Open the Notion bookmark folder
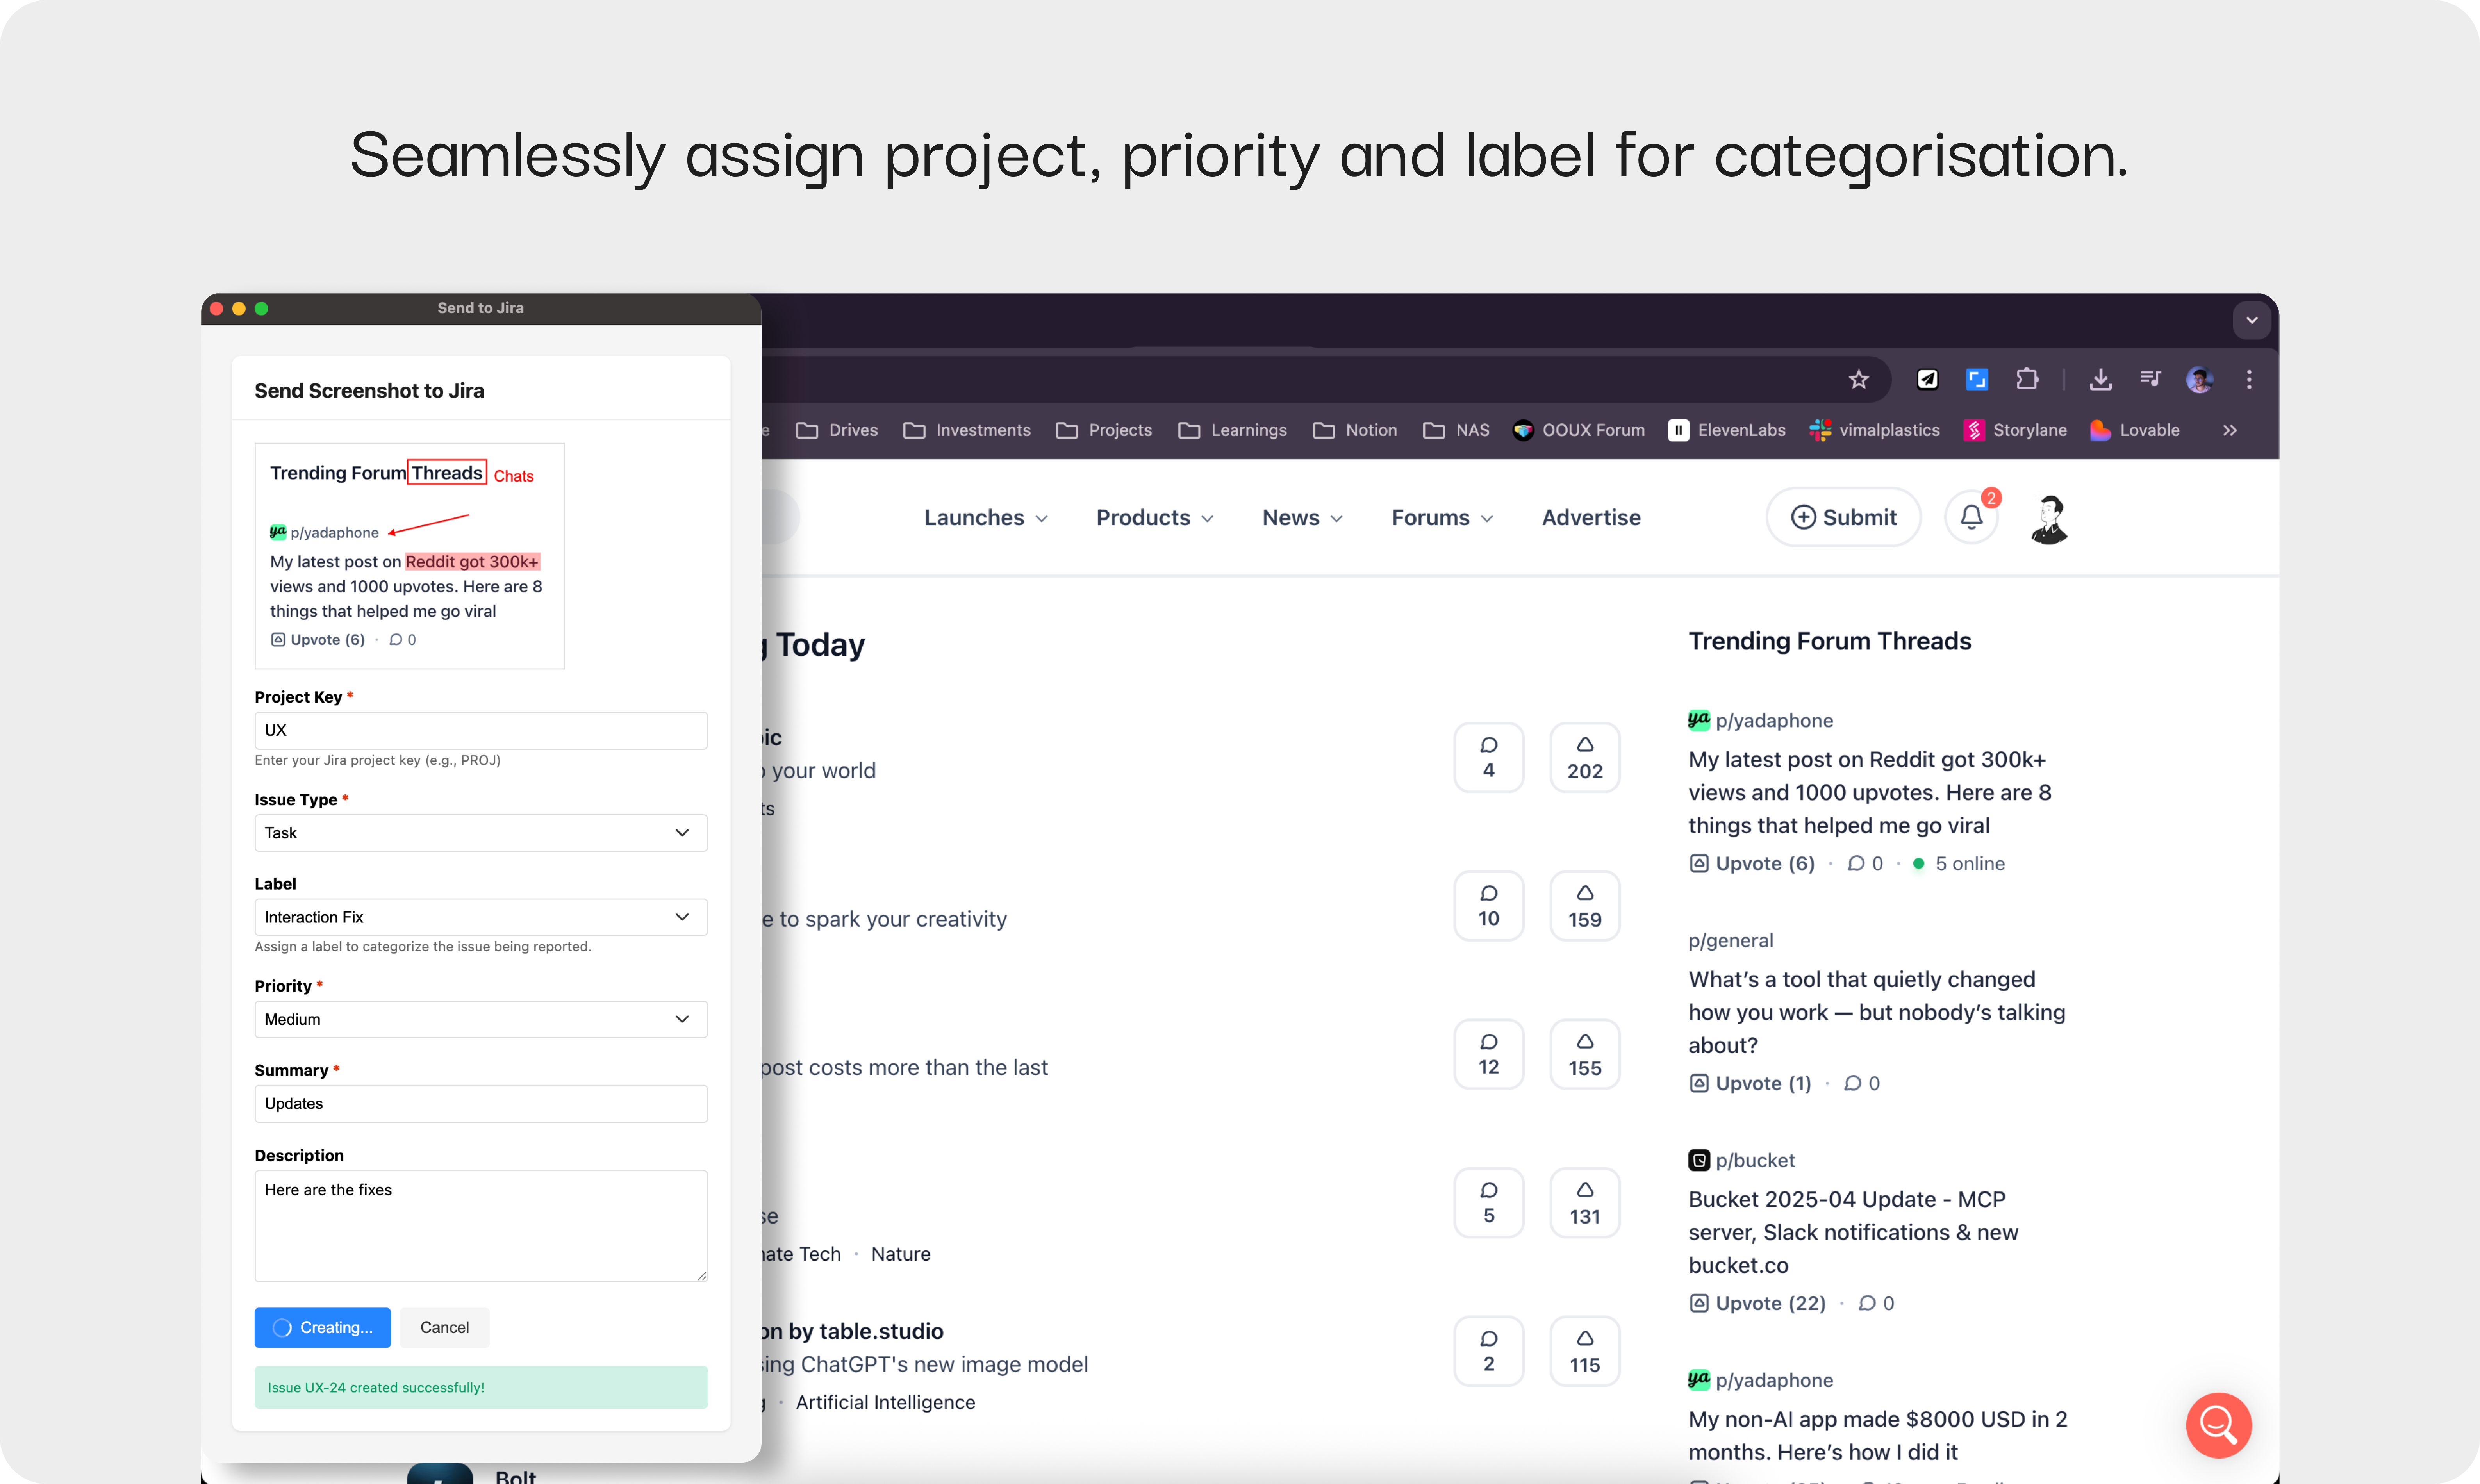 [1355, 430]
